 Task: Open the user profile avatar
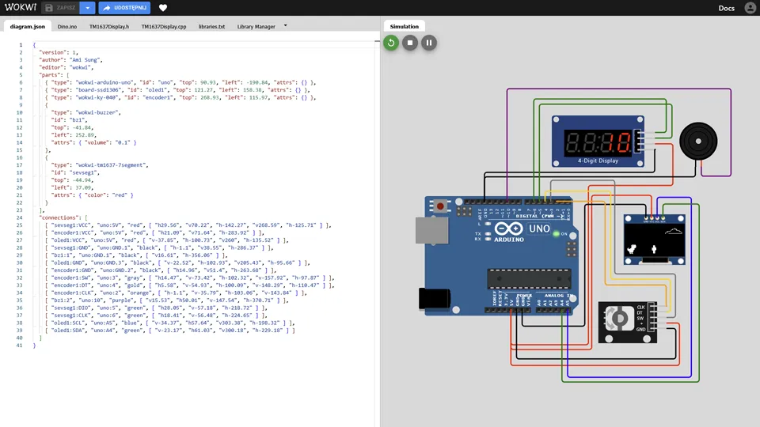750,8
